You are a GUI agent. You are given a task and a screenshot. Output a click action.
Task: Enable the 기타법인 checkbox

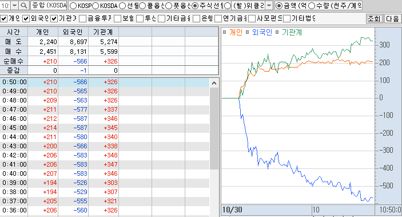(286, 18)
